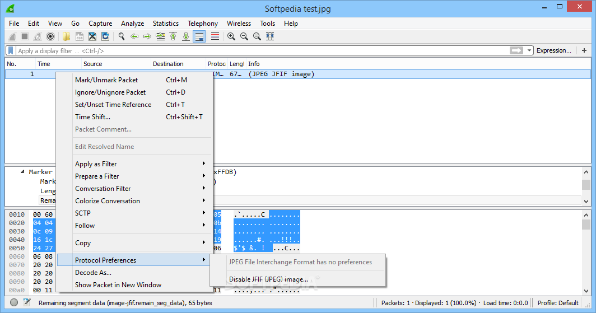Screen dimensions: 596x313
Task: Toggle packet colorization rules icon
Action: pyautogui.click(x=215, y=36)
